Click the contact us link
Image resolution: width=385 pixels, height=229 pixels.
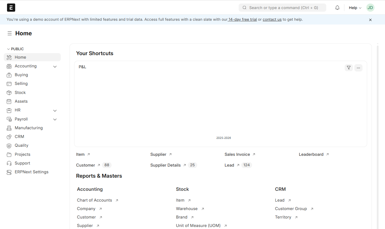pyautogui.click(x=272, y=20)
